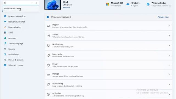Screen dimensions: 176x99
Task: Clear the search box with the X icon
Action: 32,3
